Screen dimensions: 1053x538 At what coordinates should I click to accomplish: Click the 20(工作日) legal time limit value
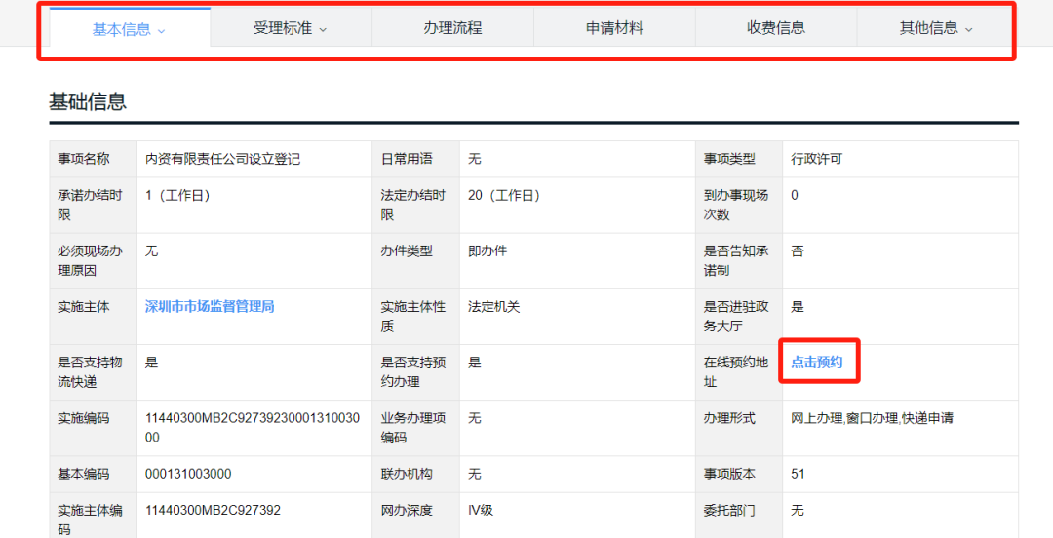click(x=504, y=195)
